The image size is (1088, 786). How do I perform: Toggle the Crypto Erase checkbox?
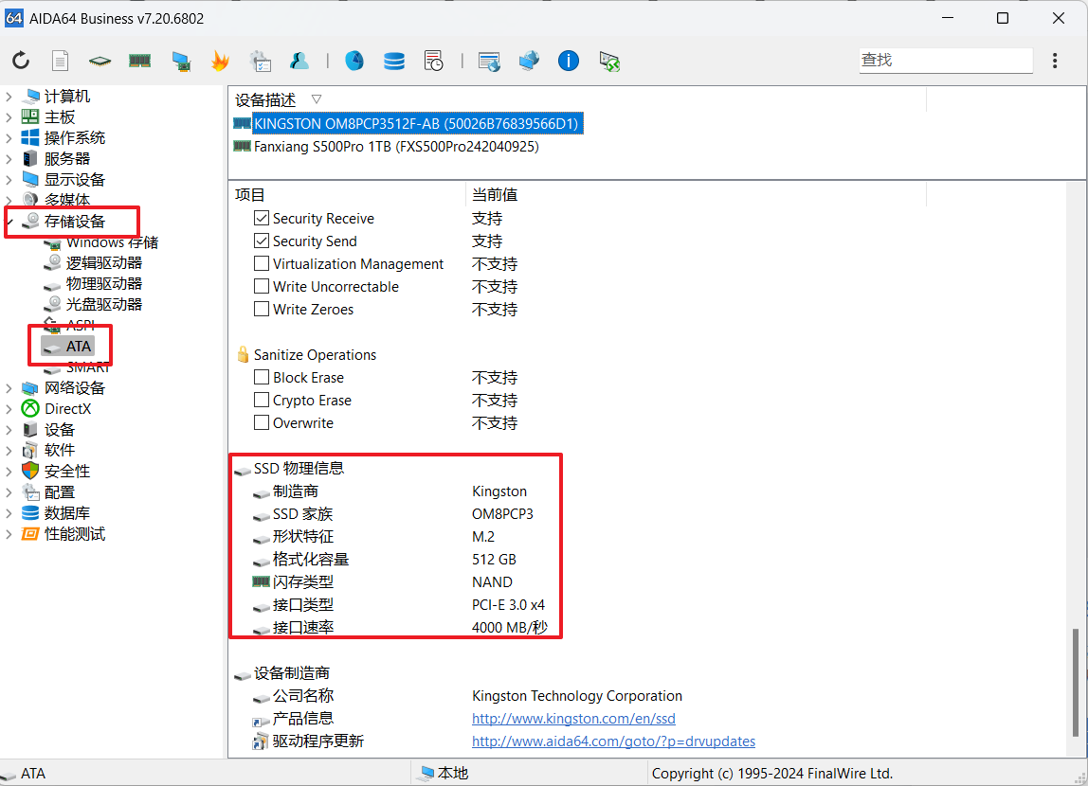(x=262, y=400)
